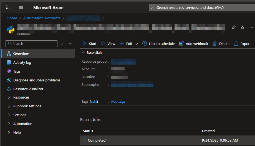Click the Activity log book icon

click(x=9, y=62)
